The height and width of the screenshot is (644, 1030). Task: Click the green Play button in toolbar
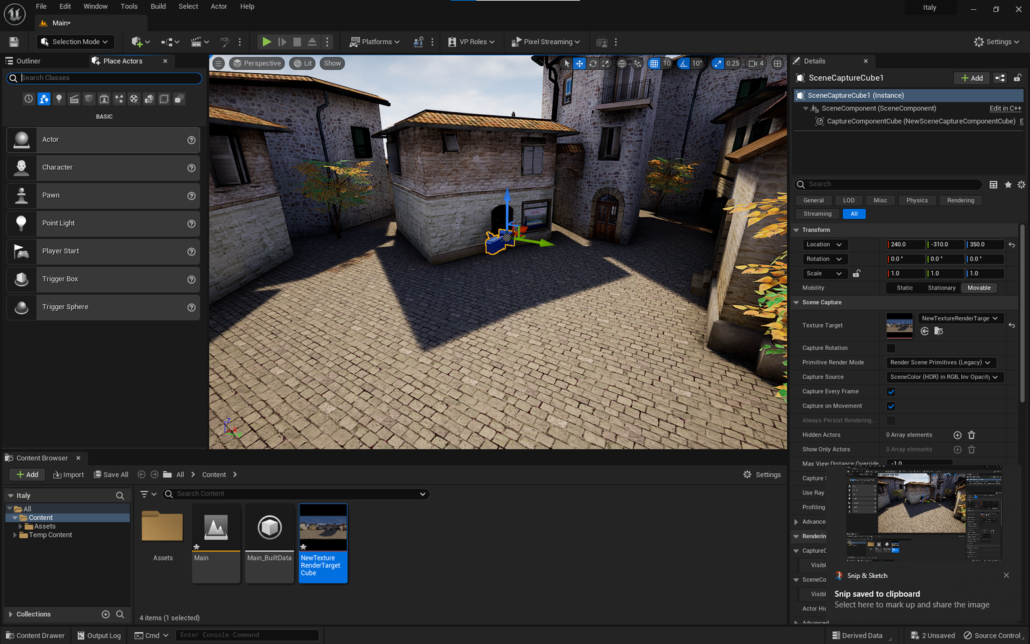[267, 42]
